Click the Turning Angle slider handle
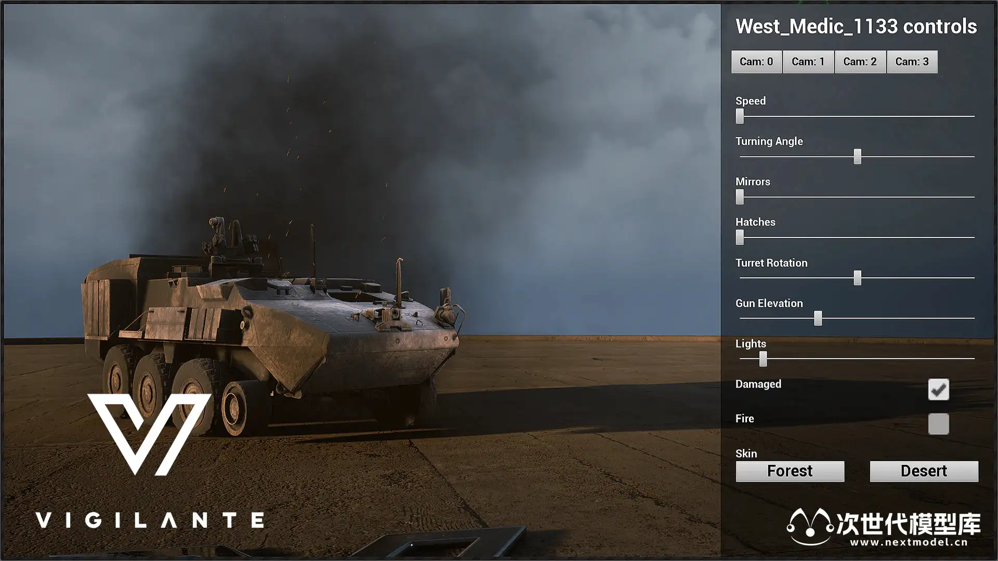This screenshot has width=998, height=561. (857, 156)
